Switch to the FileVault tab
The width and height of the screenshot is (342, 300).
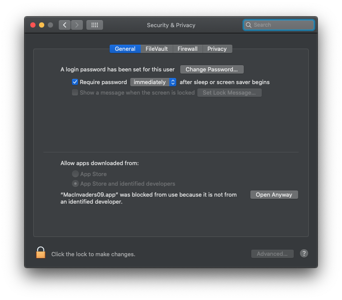click(x=157, y=49)
